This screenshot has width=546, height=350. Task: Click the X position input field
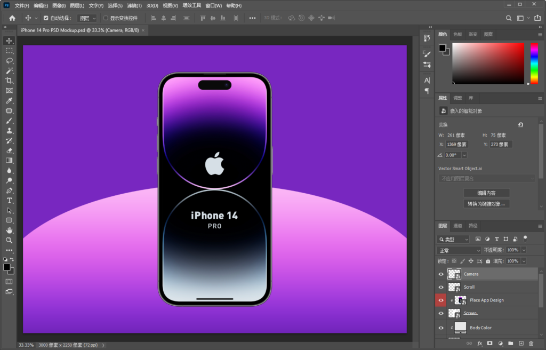[457, 145]
